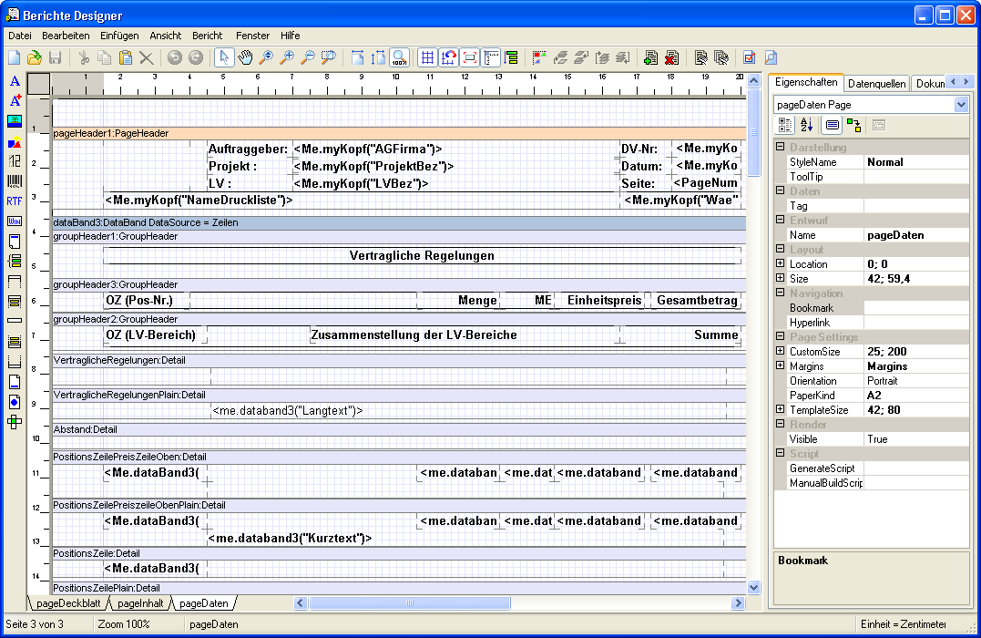Click the categorized view properties icon
This screenshot has height=638, width=981.
(785, 125)
